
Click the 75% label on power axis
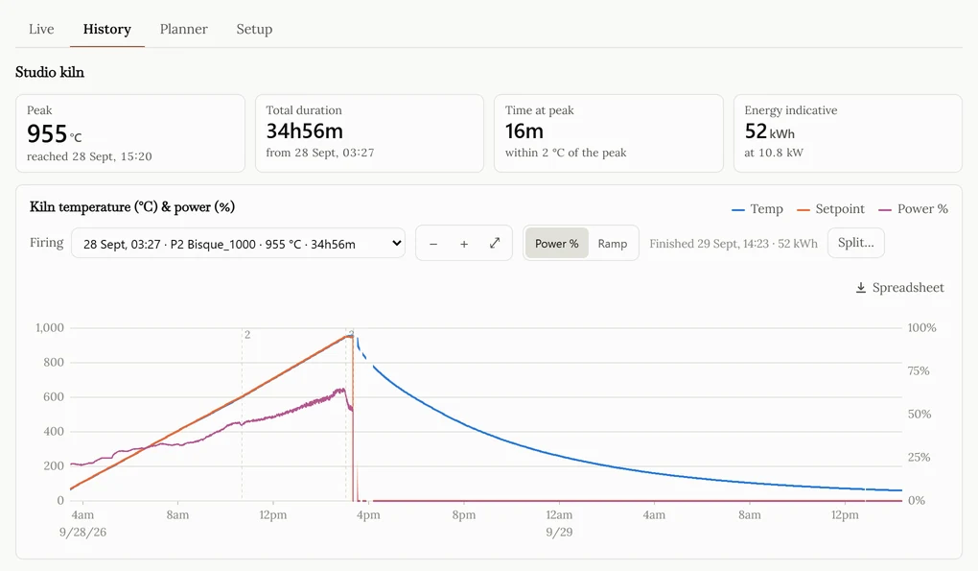coord(919,371)
